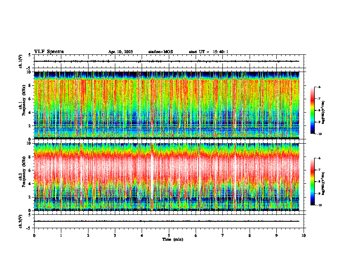Viewport: 342px width, 264px height.
Task: Click the ch.1 colorbar log(PSD) unit label
Action: 323,113
